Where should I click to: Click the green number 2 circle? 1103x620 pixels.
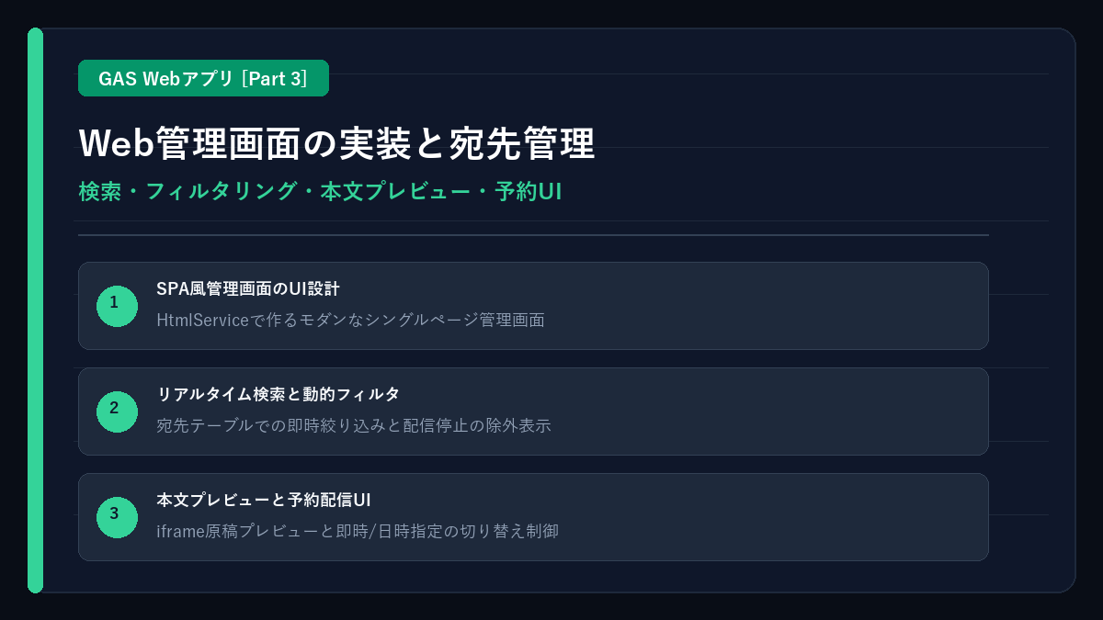(117, 411)
